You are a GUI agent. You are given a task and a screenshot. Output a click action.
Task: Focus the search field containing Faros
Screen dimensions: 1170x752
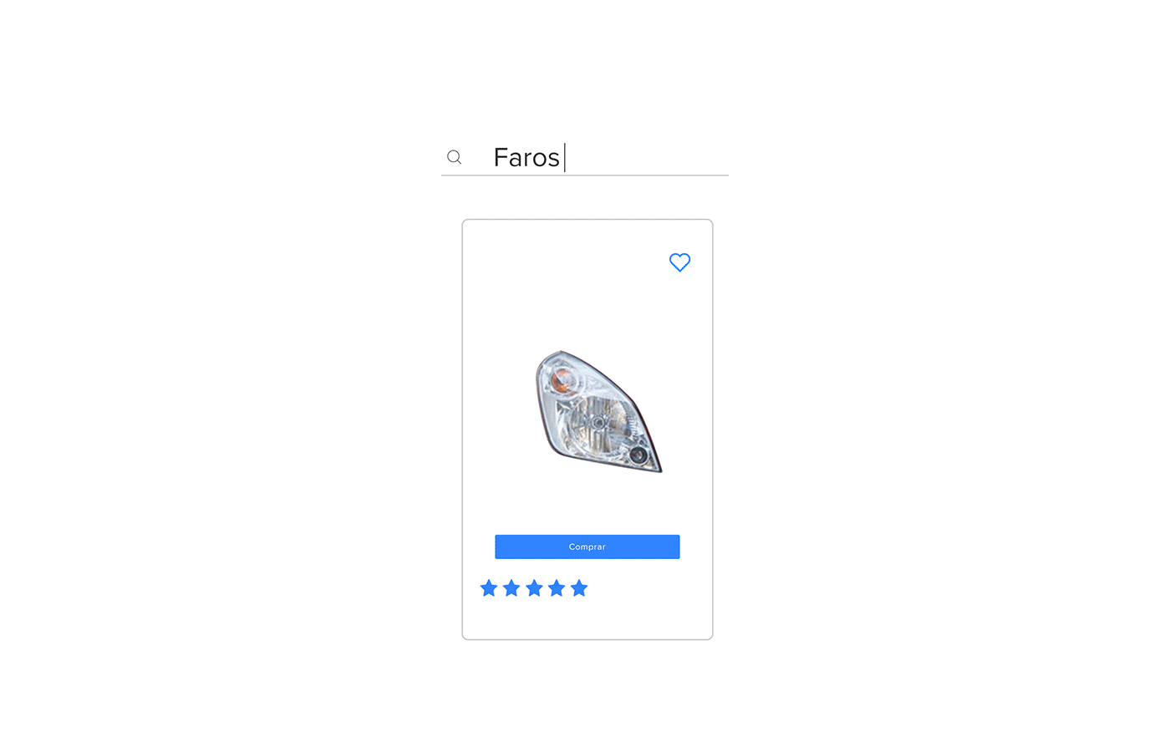click(x=585, y=157)
